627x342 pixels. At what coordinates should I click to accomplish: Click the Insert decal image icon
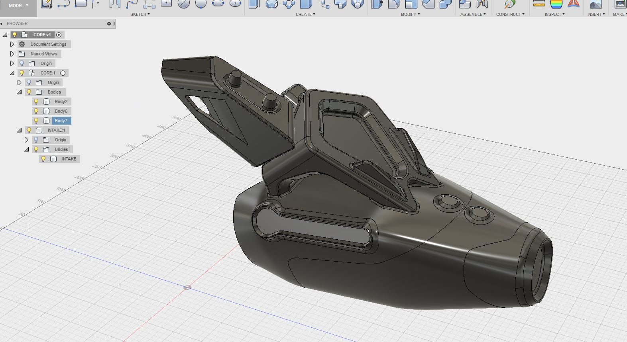[x=596, y=4]
